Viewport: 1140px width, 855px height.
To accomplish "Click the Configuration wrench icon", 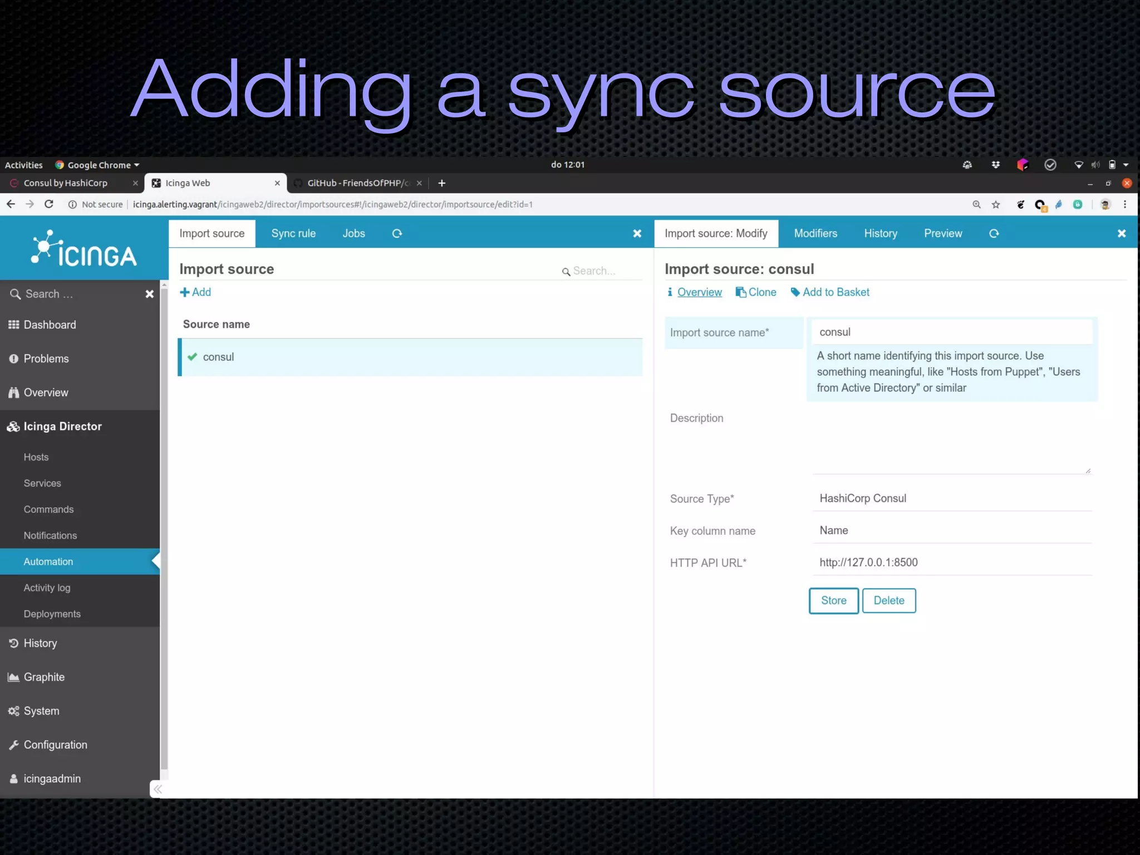I will pos(14,745).
